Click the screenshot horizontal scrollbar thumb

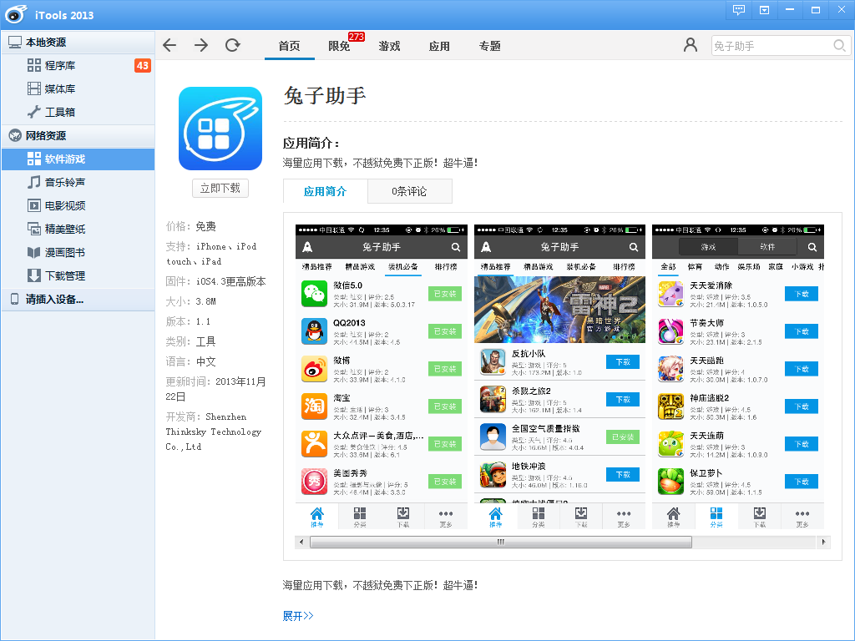(x=500, y=542)
